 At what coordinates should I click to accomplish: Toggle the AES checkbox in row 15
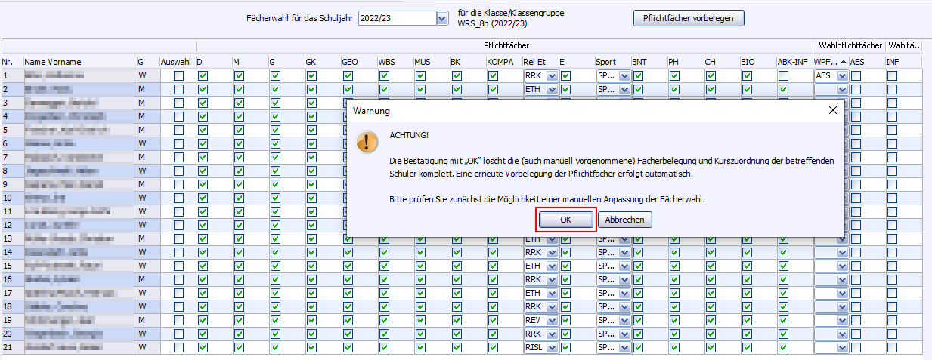856,266
